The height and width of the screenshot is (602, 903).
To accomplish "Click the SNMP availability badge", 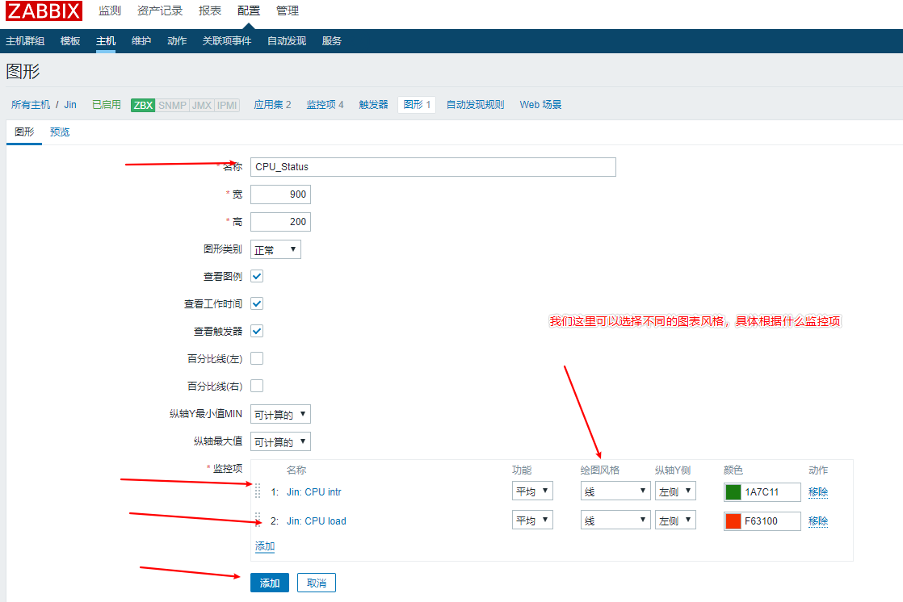I will [172, 105].
